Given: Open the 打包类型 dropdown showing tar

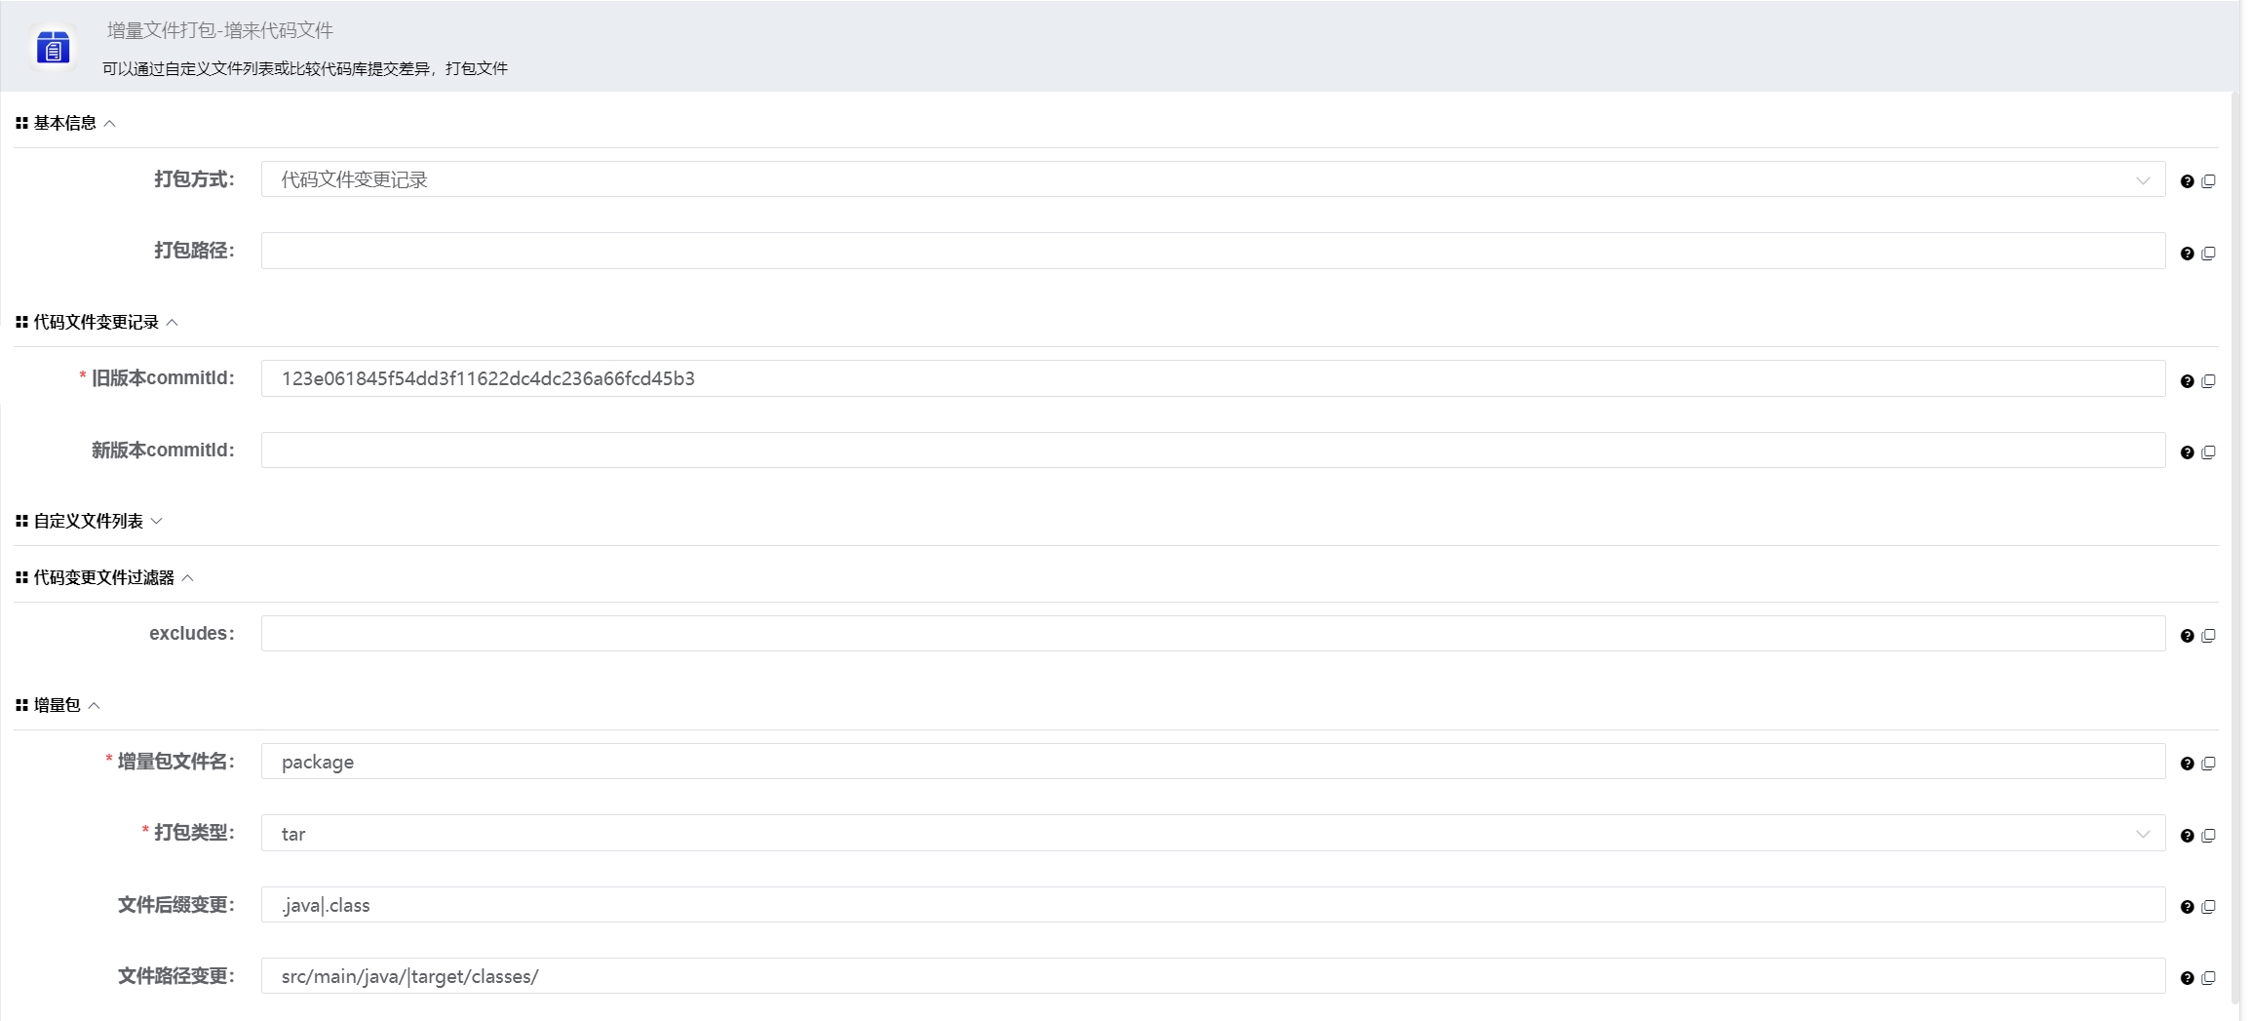Looking at the screenshot, I should click(x=2142, y=835).
